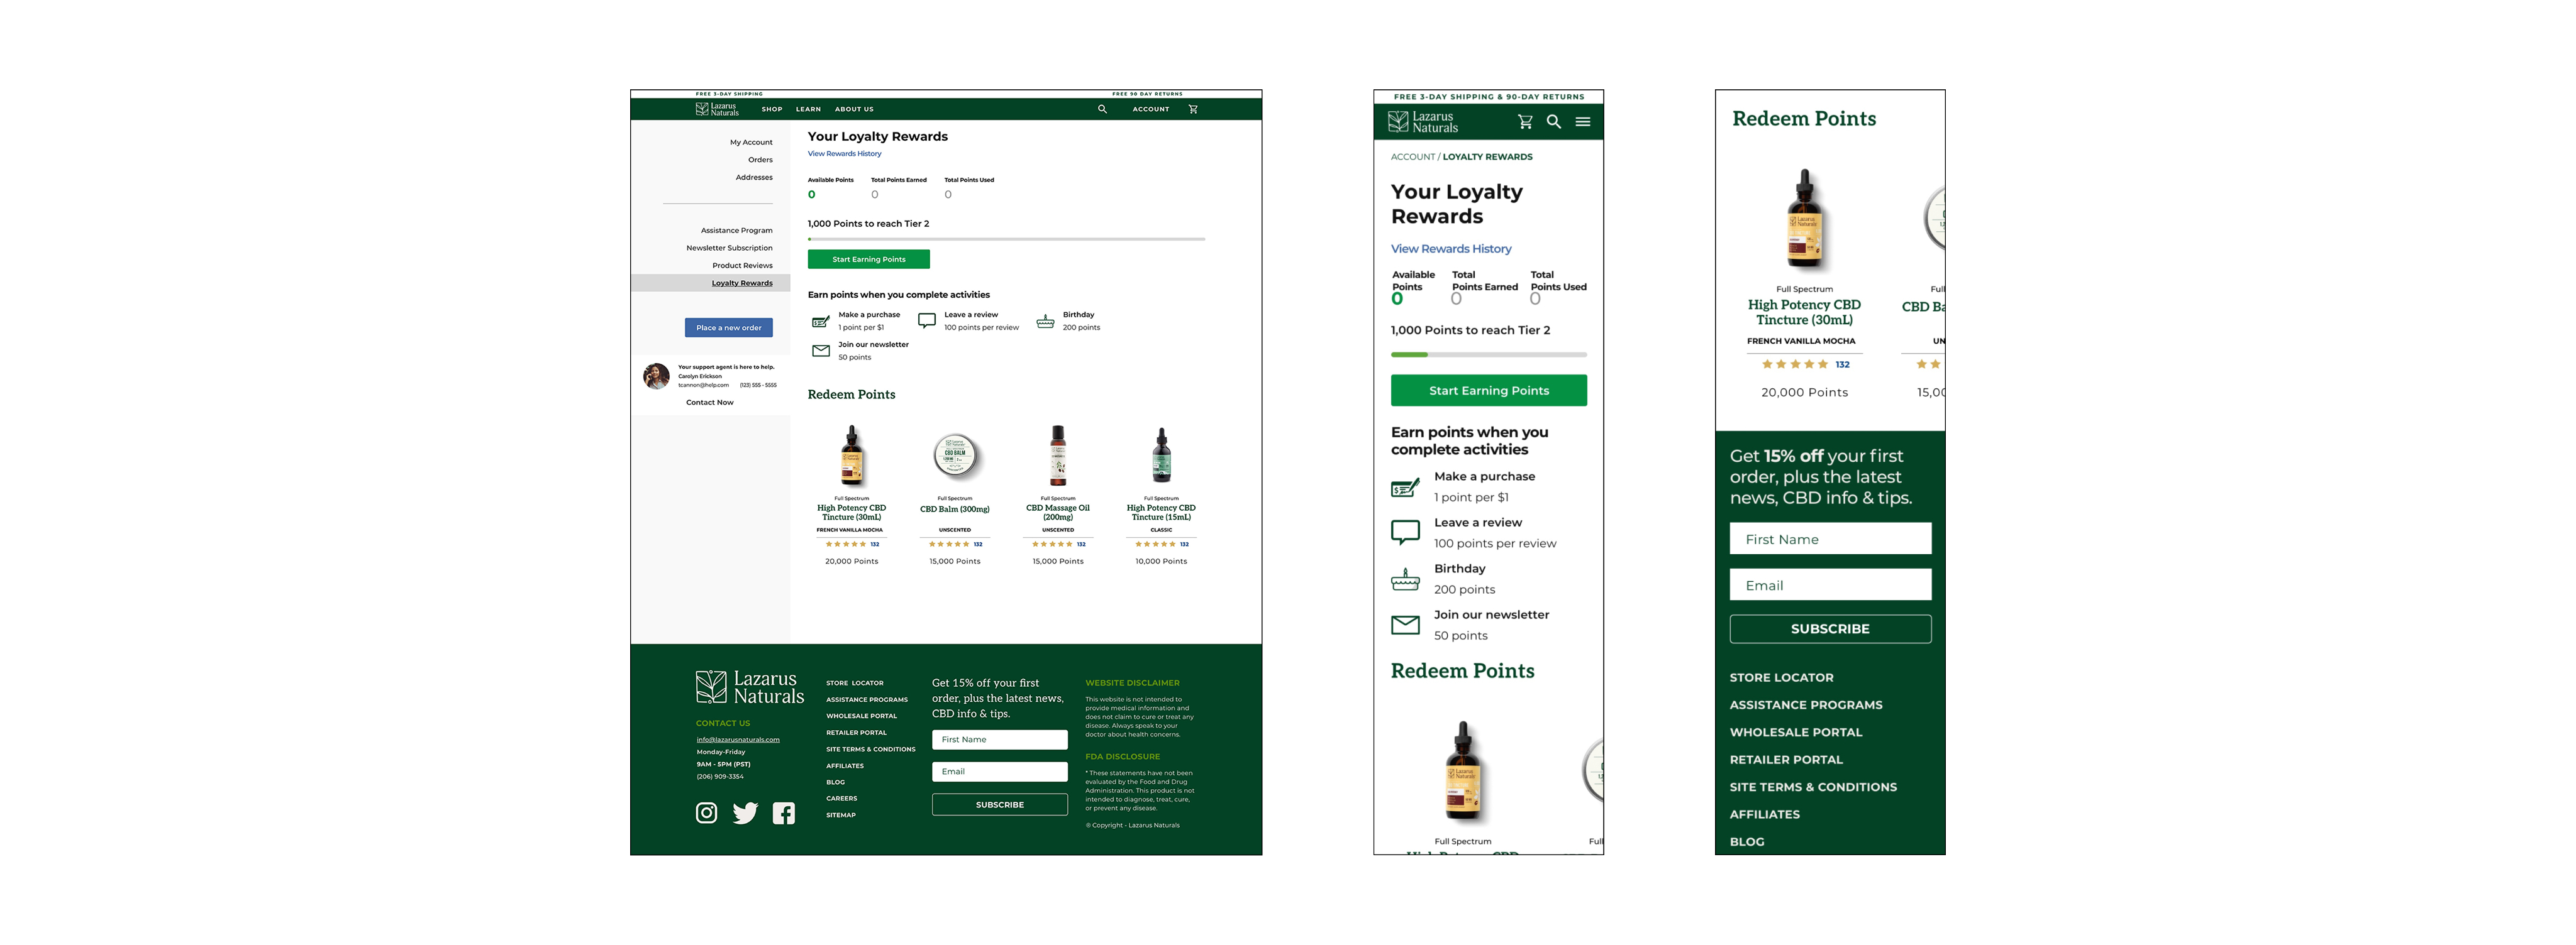Tap the search icon in mobile header
This screenshot has width=2576, height=945.
click(1554, 122)
